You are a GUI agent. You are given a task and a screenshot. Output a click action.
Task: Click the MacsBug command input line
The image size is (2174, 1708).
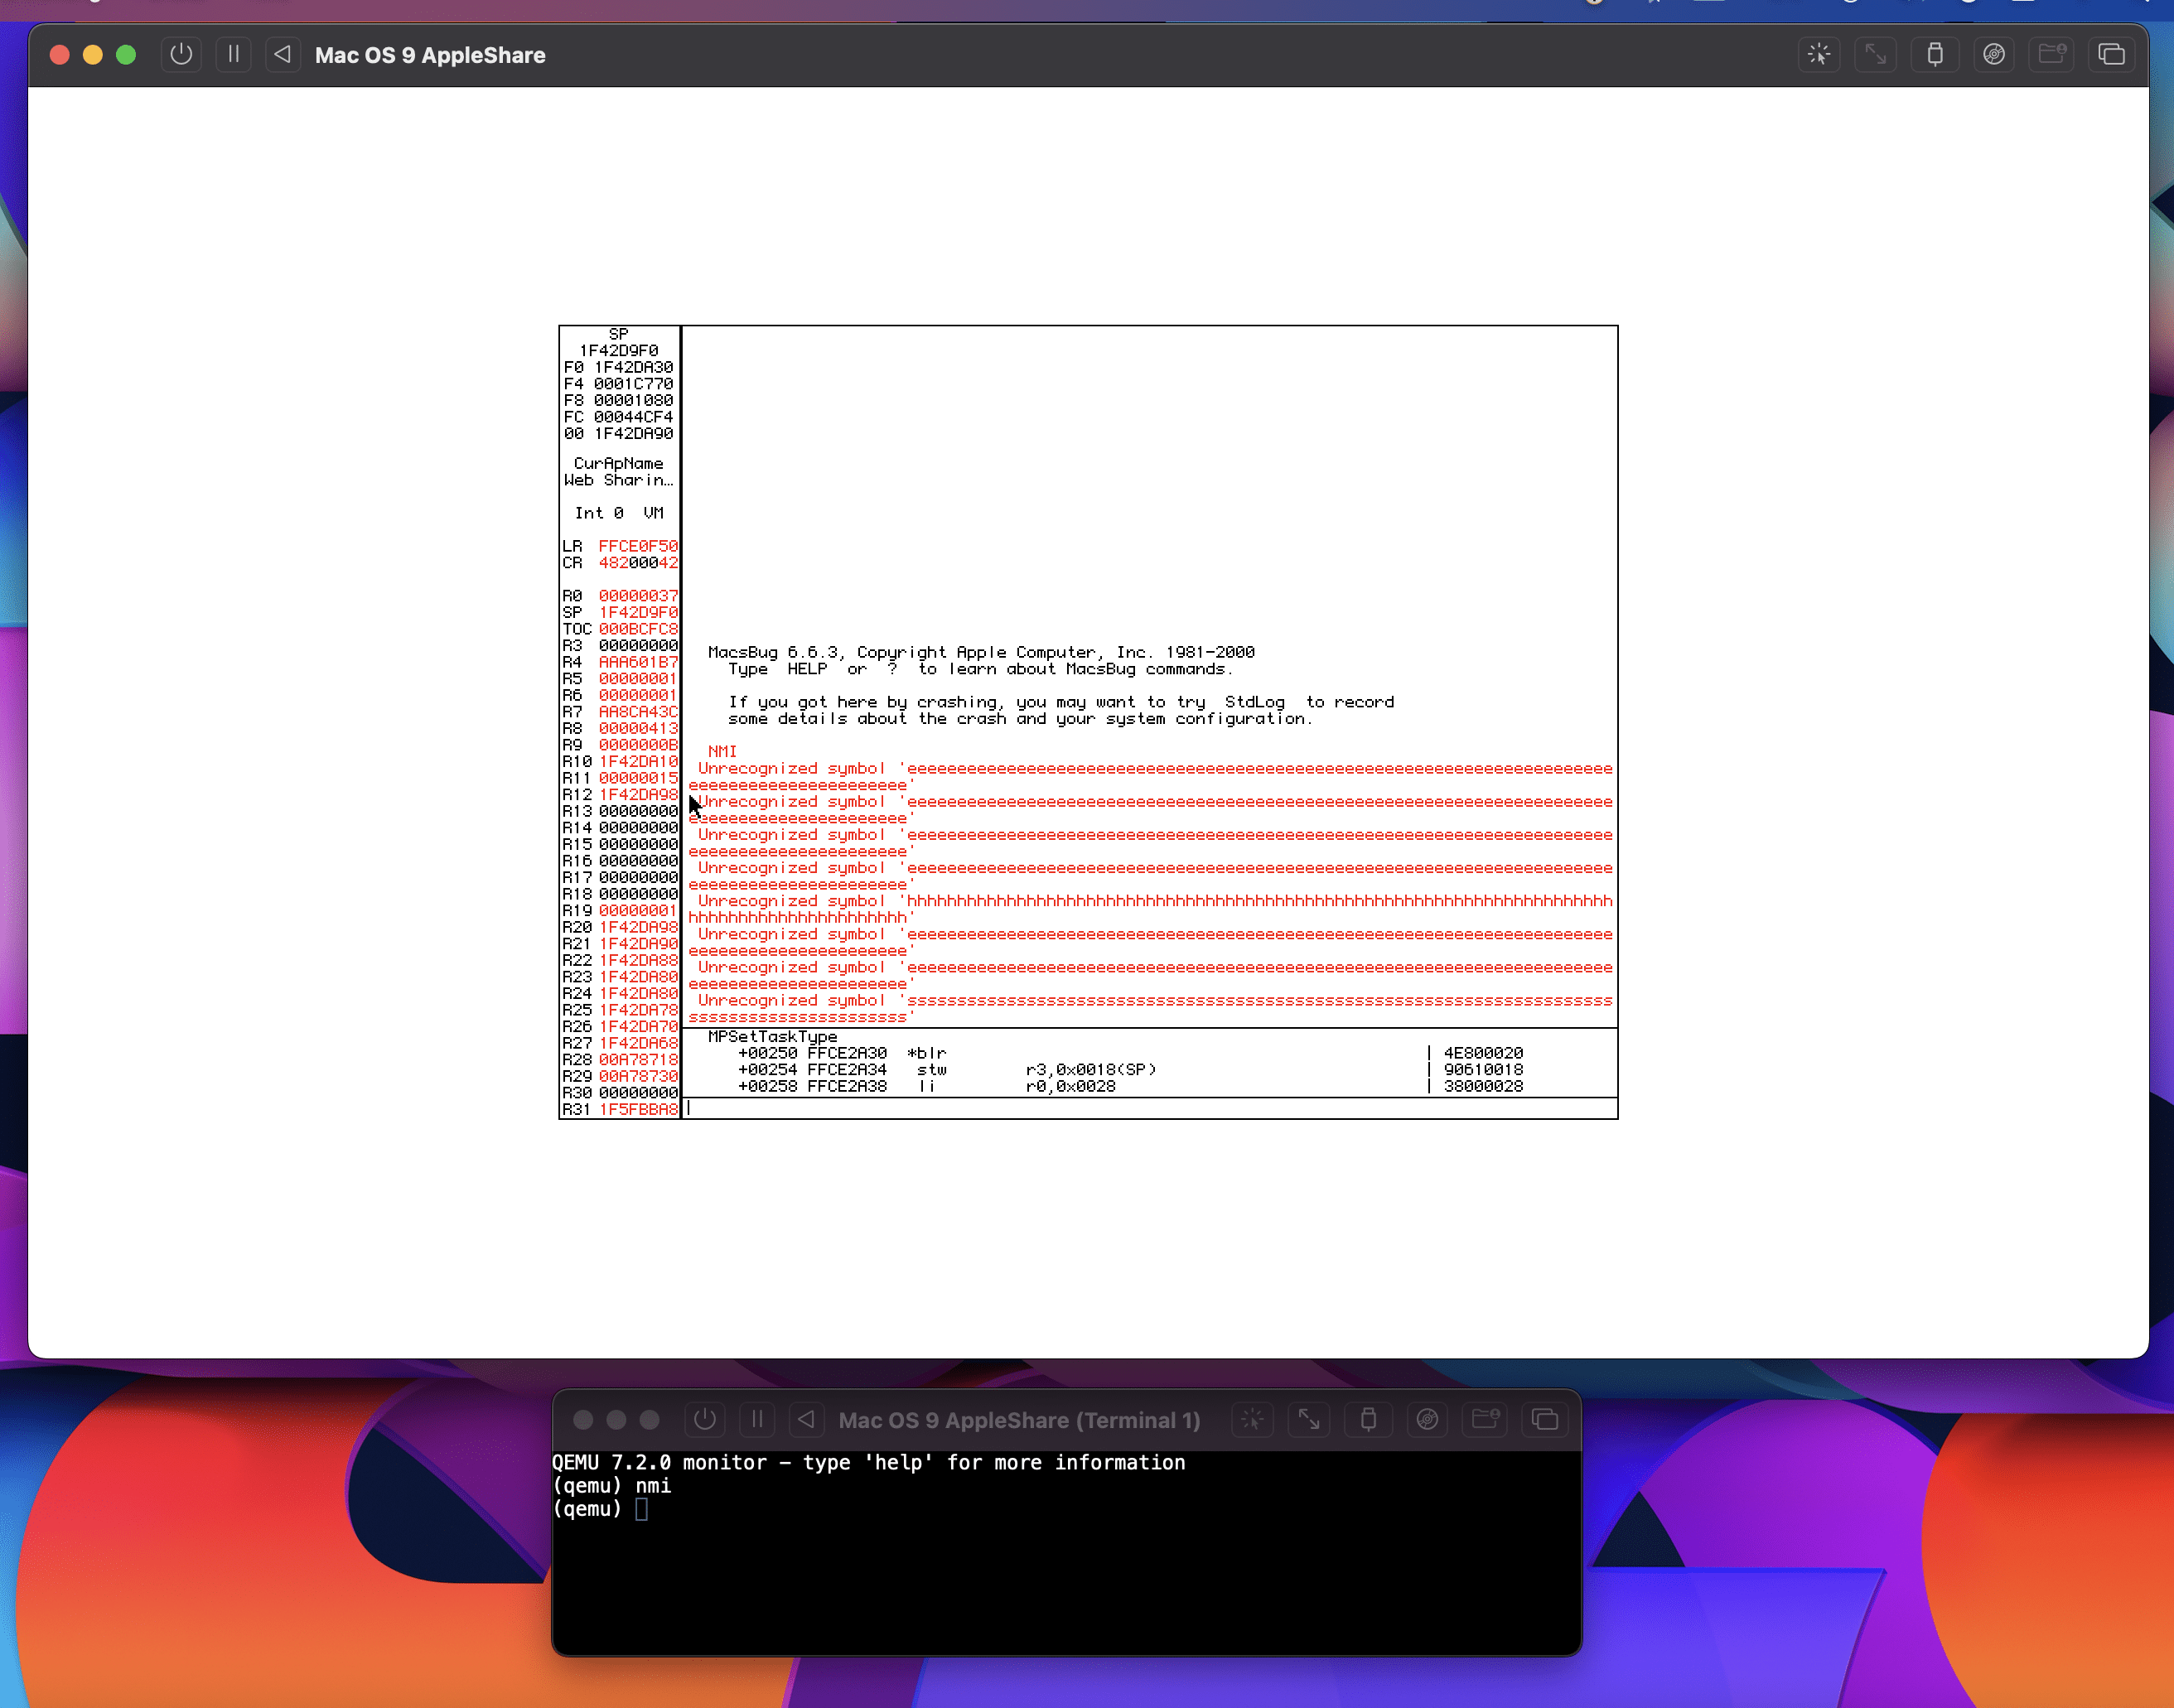[1149, 1108]
